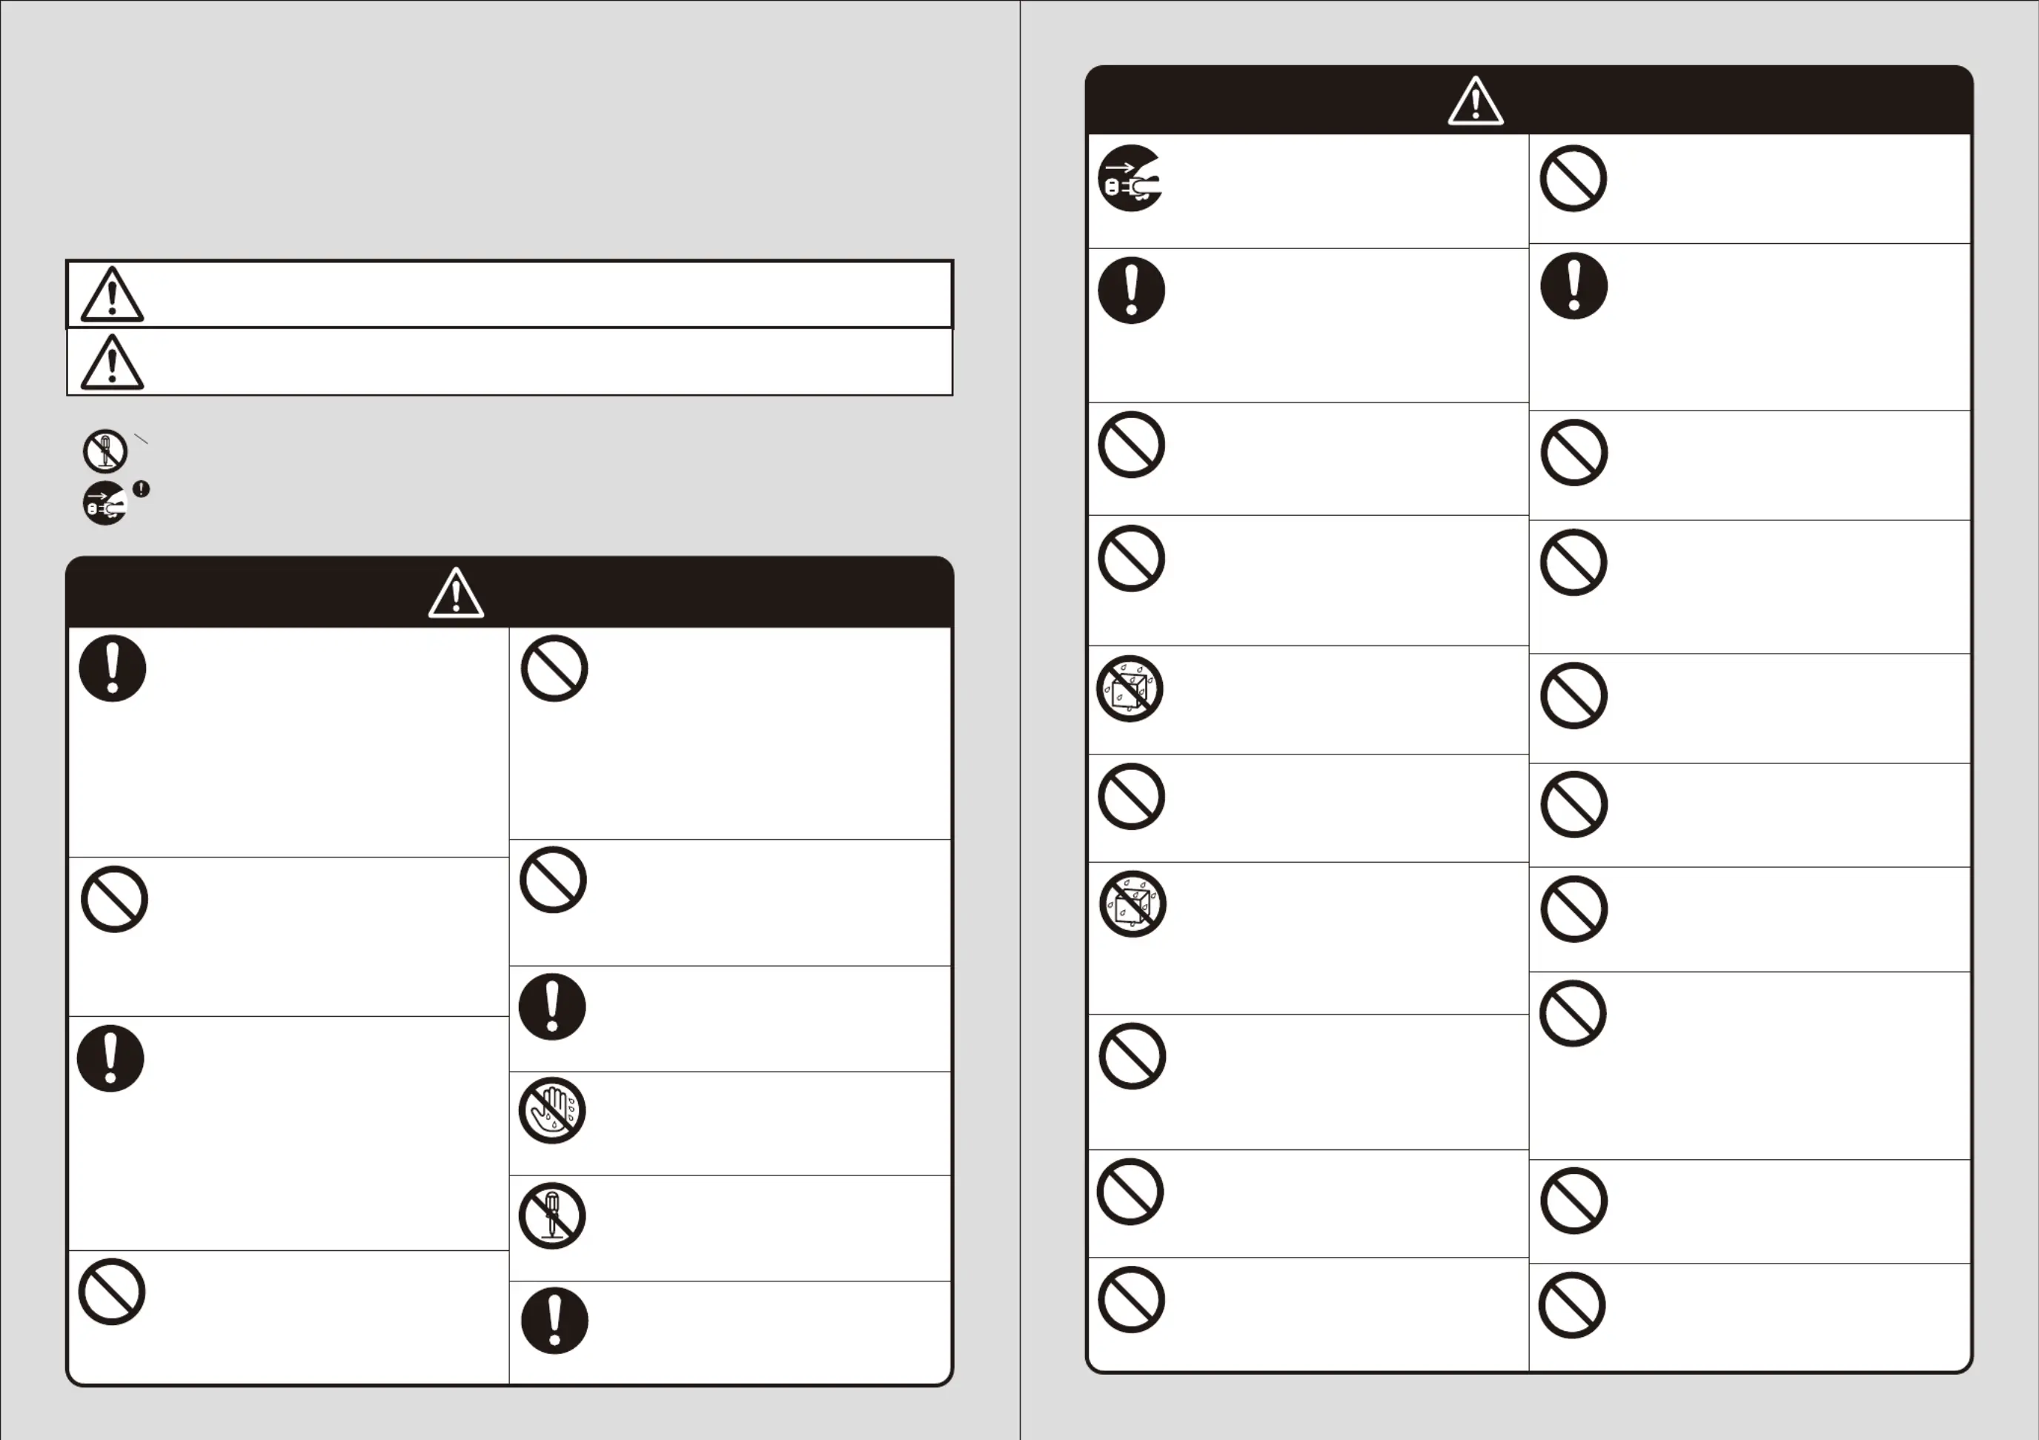
Task: Select large no-disassembly screwdriver icon in warning table
Action: click(x=552, y=1216)
